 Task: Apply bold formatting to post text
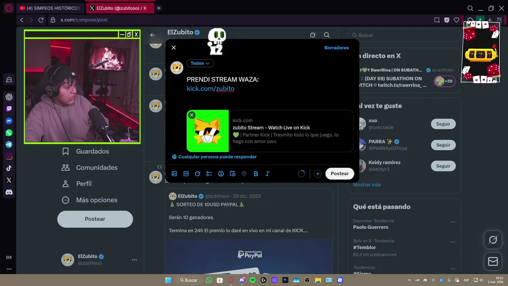click(256, 174)
